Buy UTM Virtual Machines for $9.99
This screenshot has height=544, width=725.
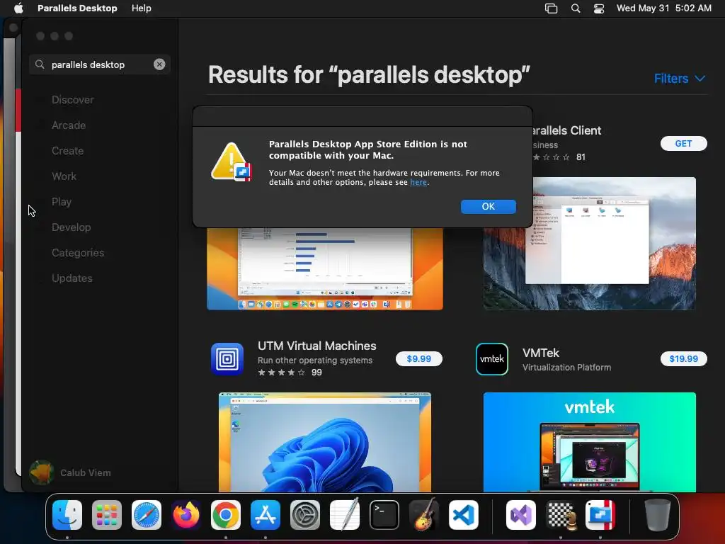point(419,358)
